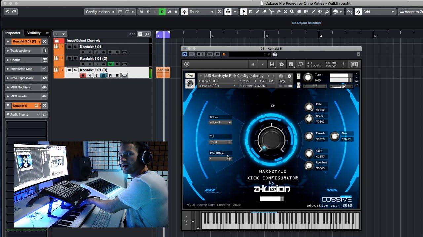This screenshot has width=423, height=237.
Task: Select the Draw pencil tool
Action: [257, 12]
